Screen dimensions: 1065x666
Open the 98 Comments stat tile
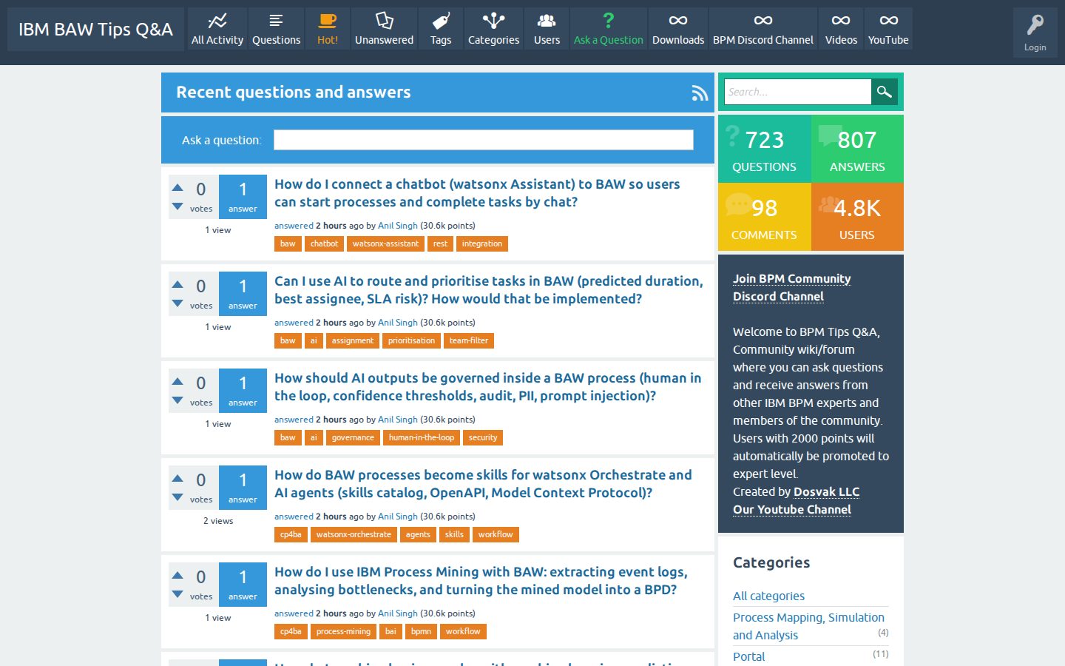(x=765, y=217)
